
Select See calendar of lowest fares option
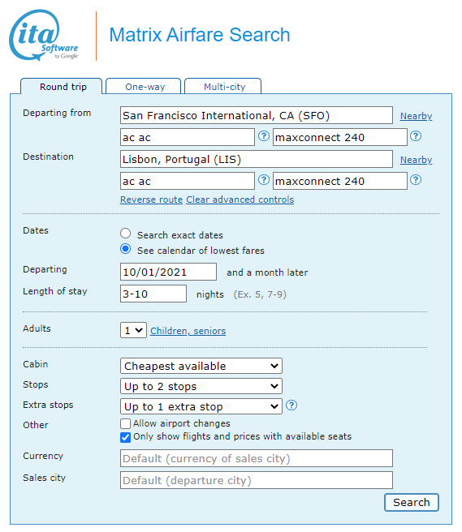[125, 249]
